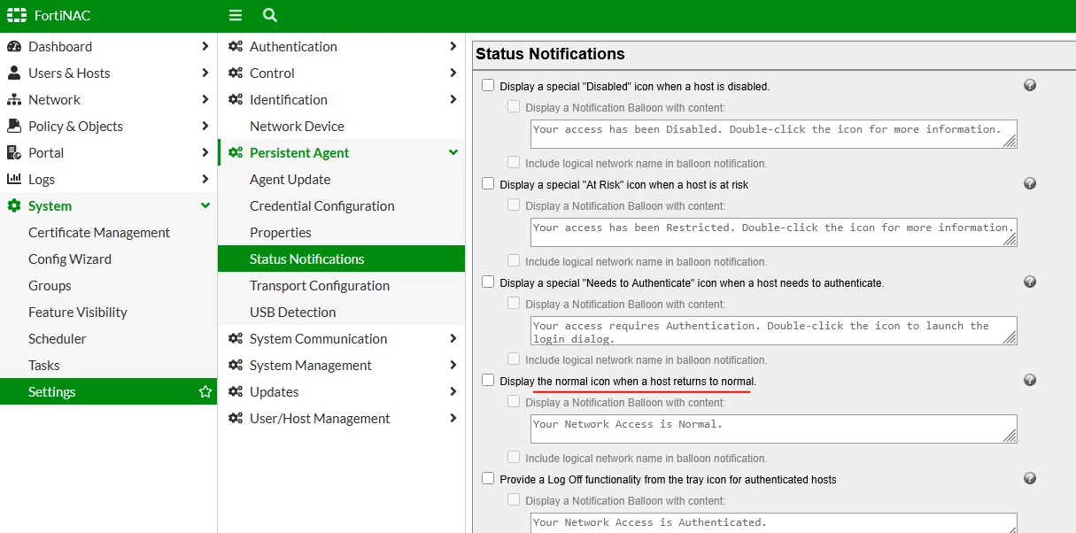This screenshot has height=533, width=1076.
Task: Collapse the Persistent Agent section chevron
Action: coord(453,152)
